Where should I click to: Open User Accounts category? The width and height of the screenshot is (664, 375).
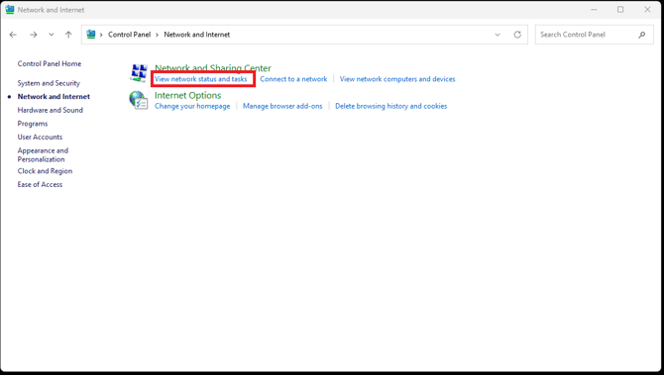[x=40, y=137]
